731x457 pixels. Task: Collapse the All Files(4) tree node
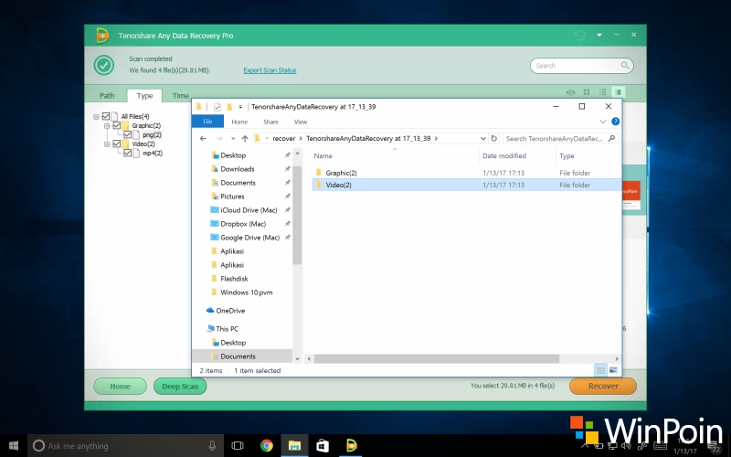(x=96, y=117)
